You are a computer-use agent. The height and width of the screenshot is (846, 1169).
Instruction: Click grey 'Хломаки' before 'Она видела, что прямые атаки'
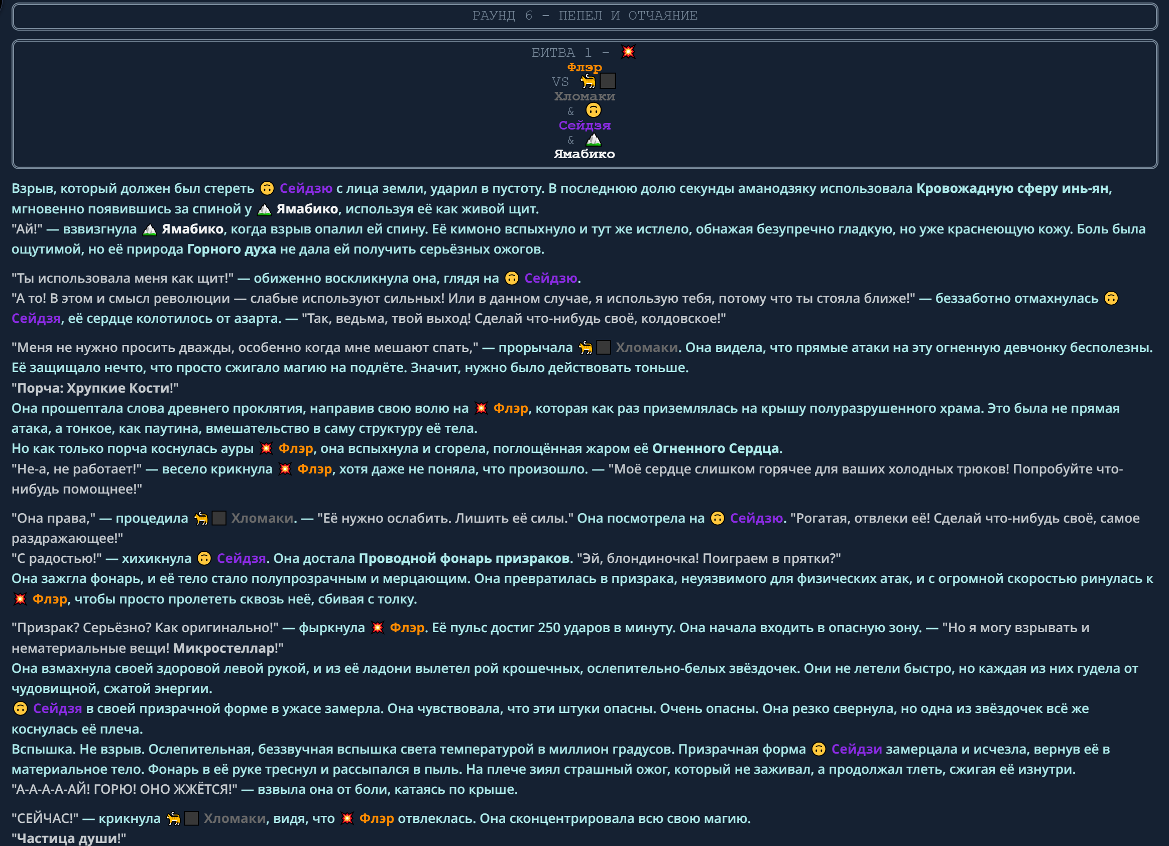click(646, 348)
